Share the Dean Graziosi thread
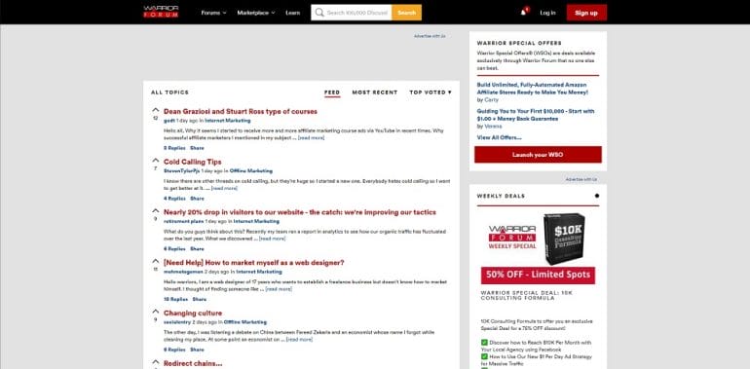Viewport: 750px width, 369px height. [197, 148]
